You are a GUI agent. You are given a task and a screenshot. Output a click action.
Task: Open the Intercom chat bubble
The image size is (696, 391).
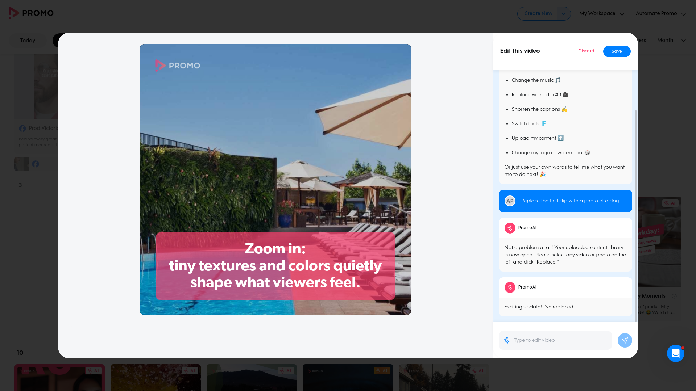pyautogui.click(x=675, y=353)
